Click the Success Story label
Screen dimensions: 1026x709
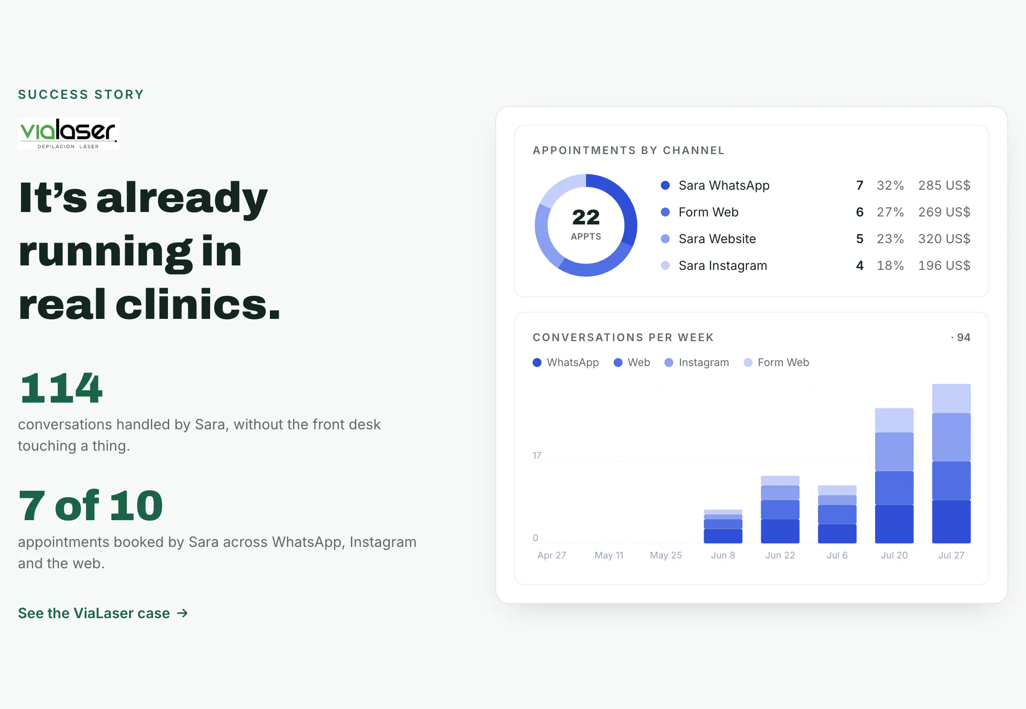81,94
